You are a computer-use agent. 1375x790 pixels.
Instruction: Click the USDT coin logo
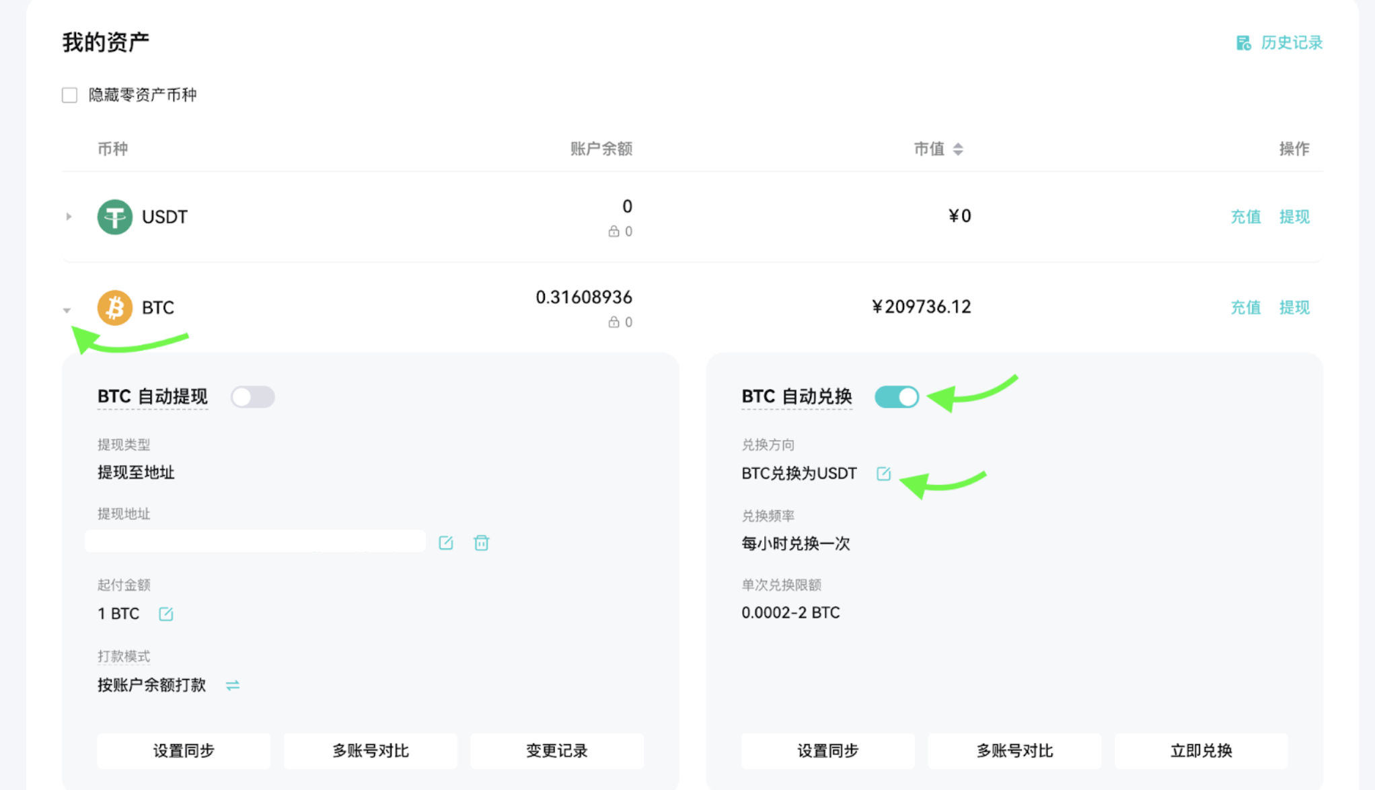click(x=115, y=217)
